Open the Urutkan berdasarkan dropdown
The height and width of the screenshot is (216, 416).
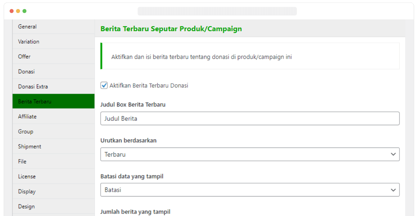pos(250,154)
